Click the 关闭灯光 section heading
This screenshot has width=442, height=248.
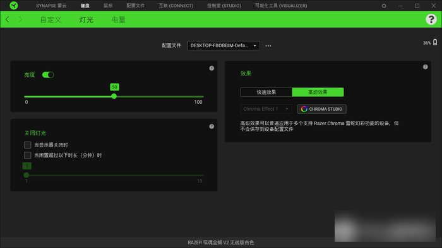coord(35,133)
